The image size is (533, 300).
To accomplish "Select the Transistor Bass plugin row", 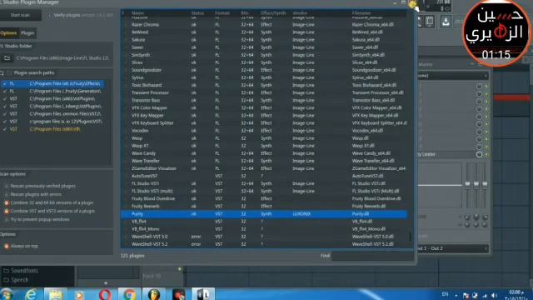I will (x=264, y=100).
